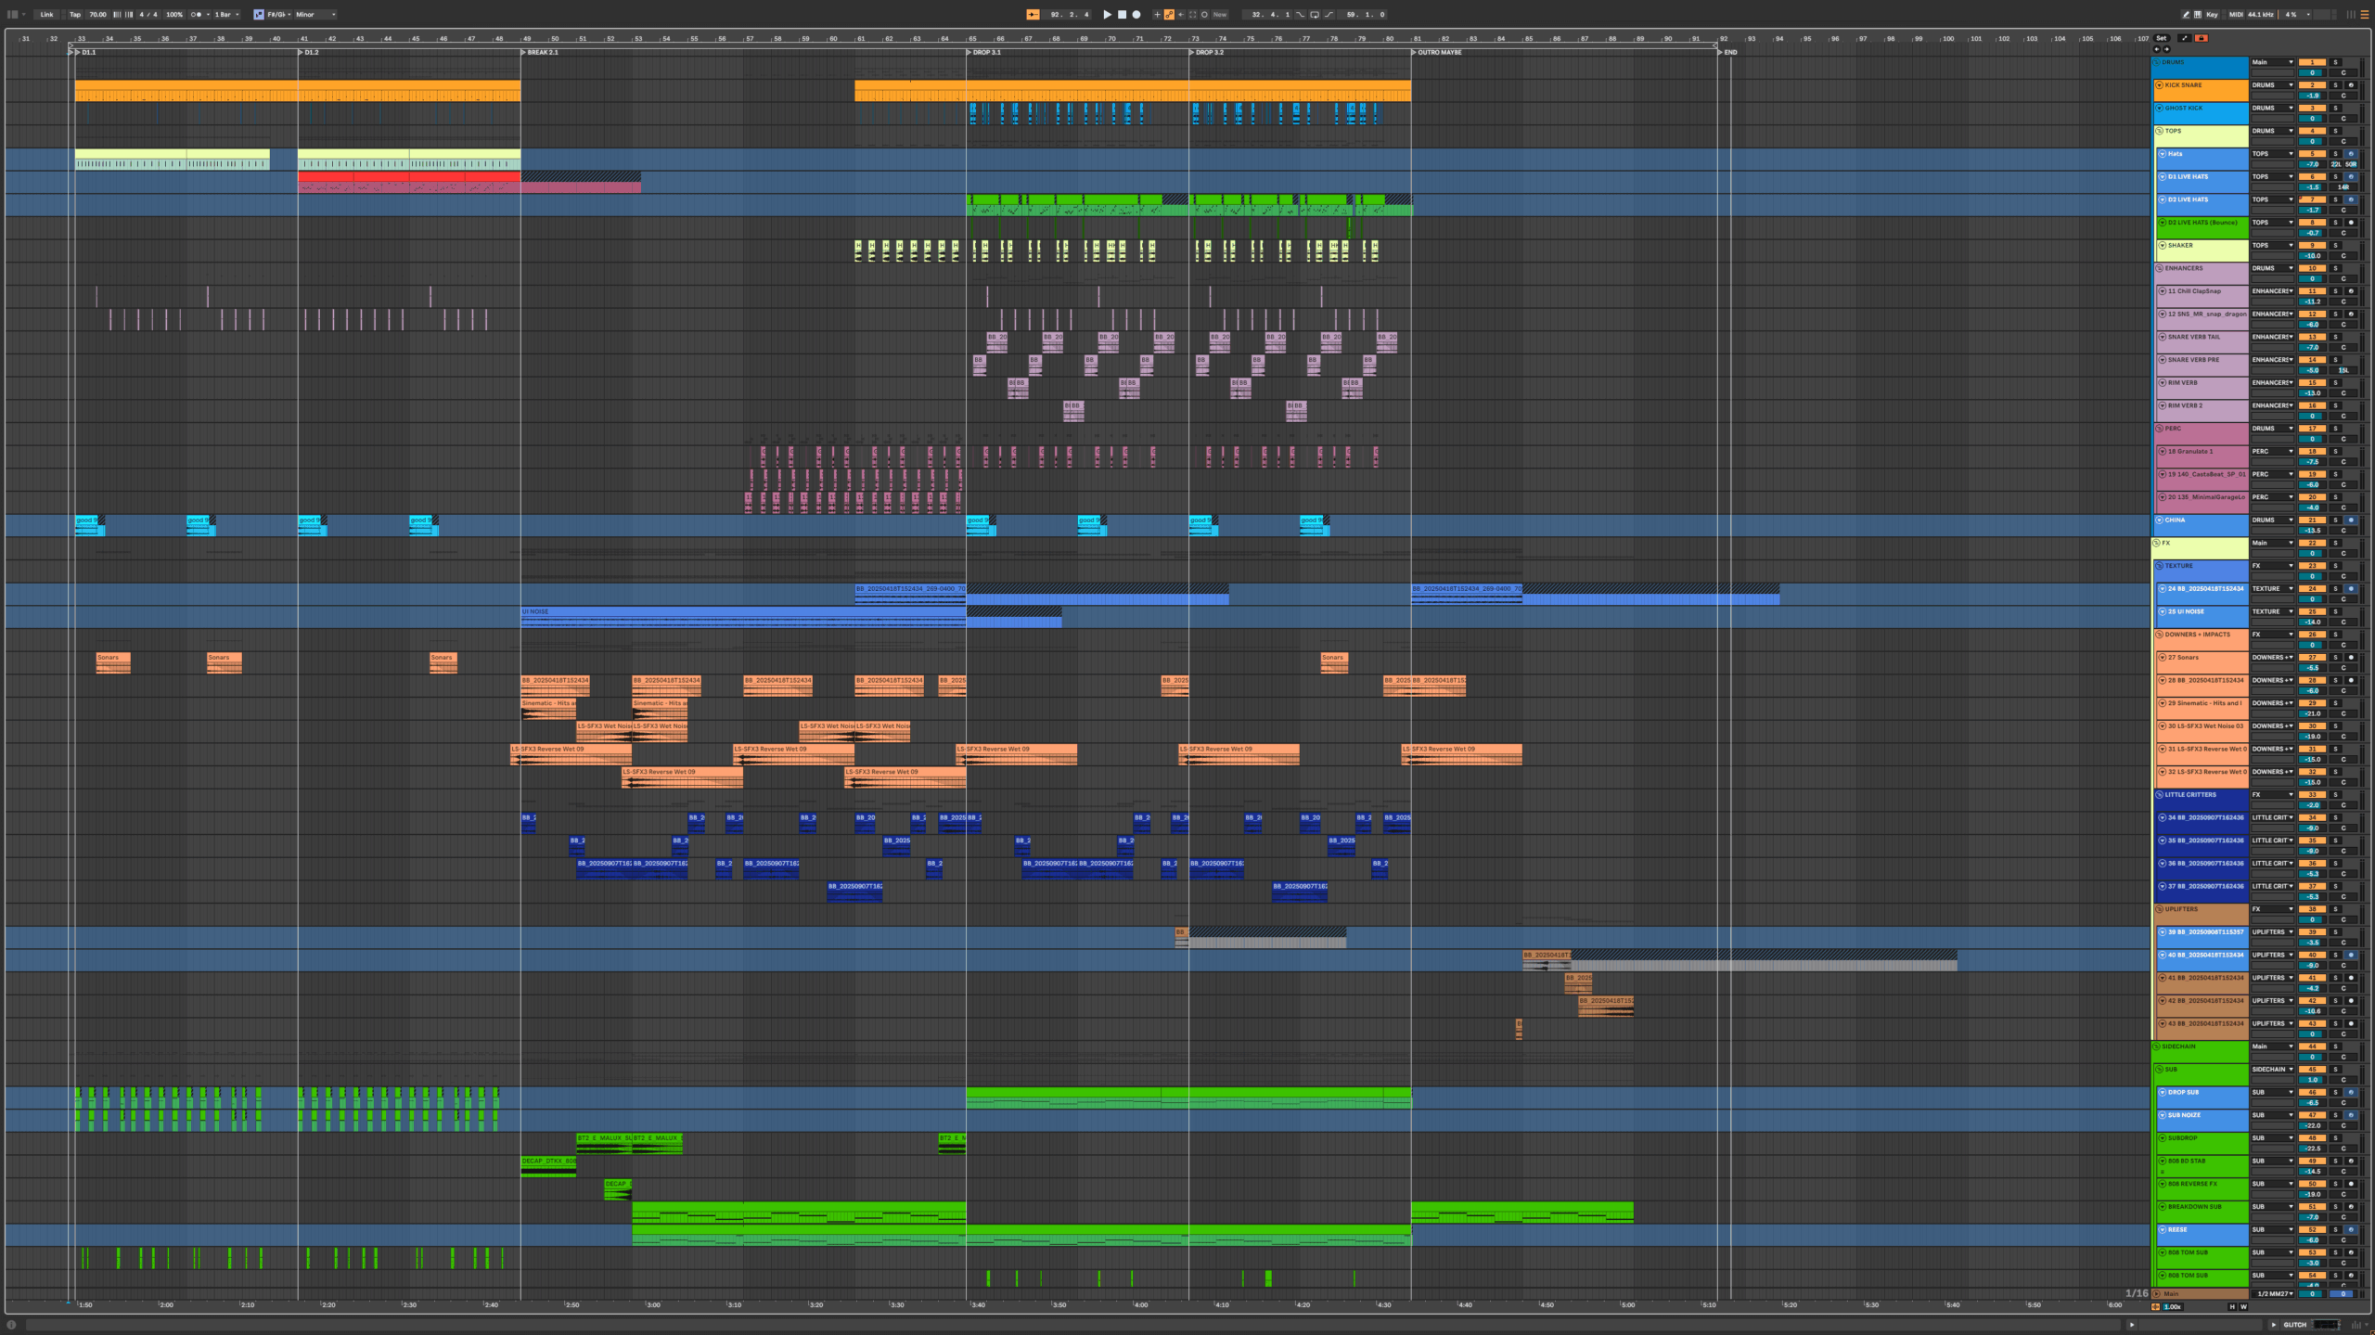Click the Tap tempo button

[x=75, y=15]
